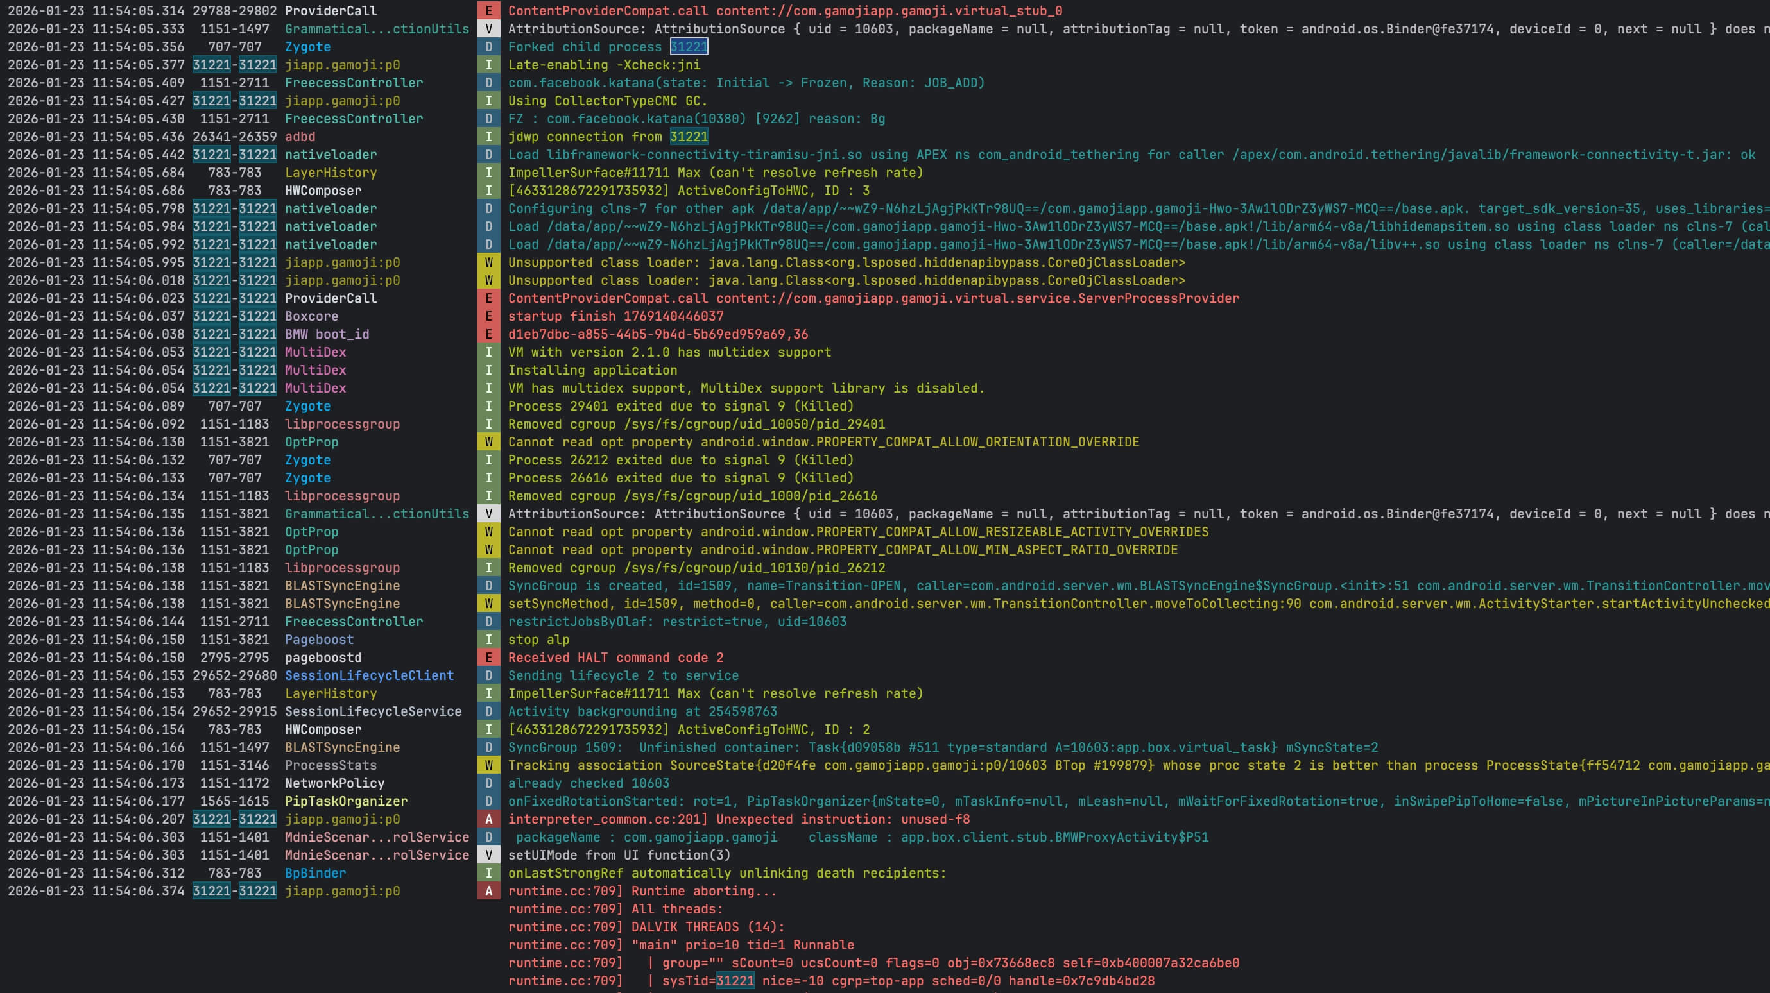Viewport: 1770px width, 993px height.
Task: Select the adbd tag label
Action: pyautogui.click(x=300, y=137)
